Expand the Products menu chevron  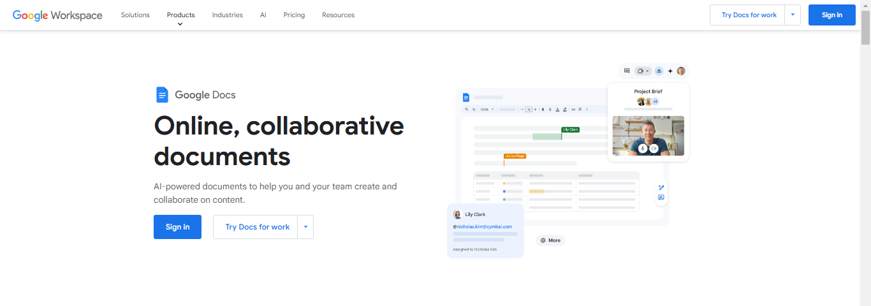click(x=180, y=24)
